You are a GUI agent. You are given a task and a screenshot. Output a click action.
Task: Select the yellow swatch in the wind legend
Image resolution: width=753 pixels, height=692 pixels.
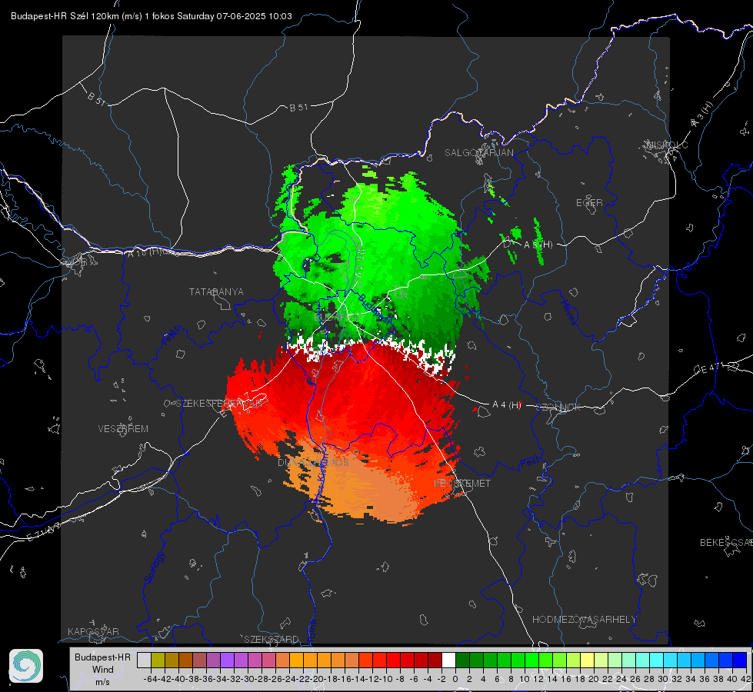tap(587, 660)
